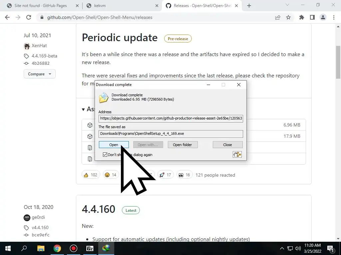The image size is (341, 255).
Task: Click the Address URL field in dialog
Action: 171,119
